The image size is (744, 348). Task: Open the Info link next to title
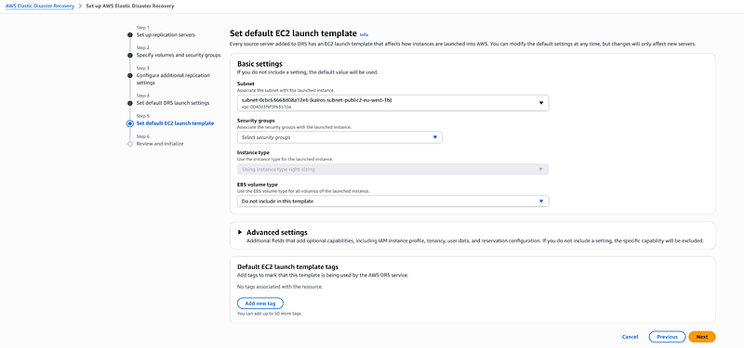click(364, 34)
